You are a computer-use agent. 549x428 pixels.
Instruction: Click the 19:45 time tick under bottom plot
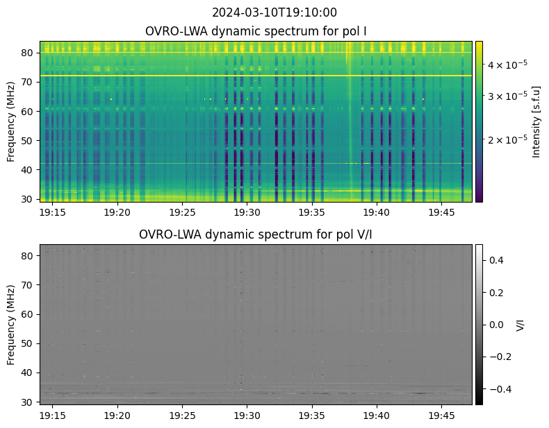pyautogui.click(x=441, y=415)
